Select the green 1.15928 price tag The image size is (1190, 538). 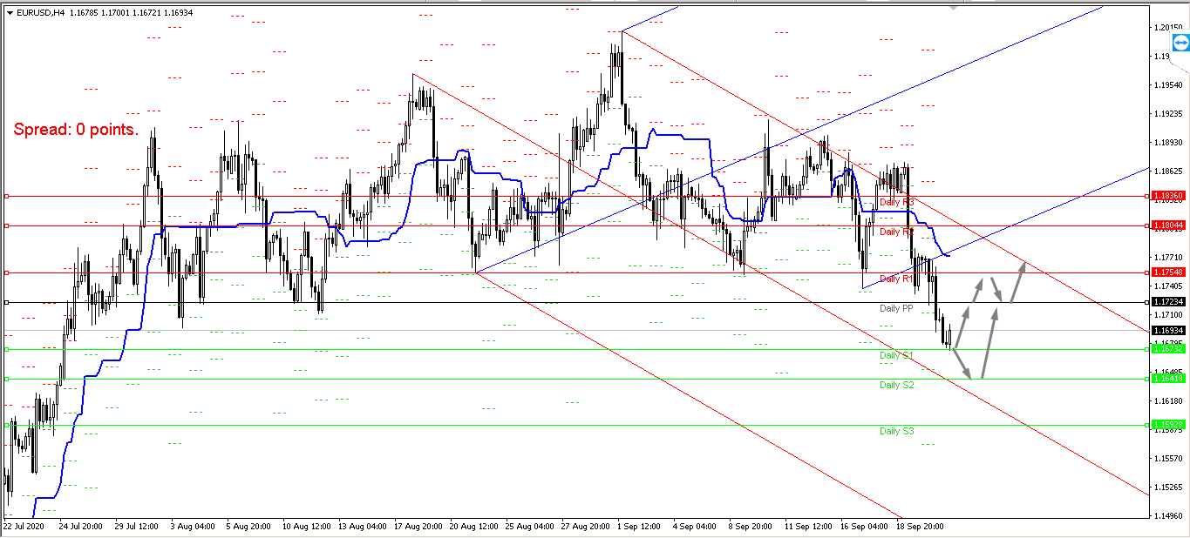[1167, 426]
